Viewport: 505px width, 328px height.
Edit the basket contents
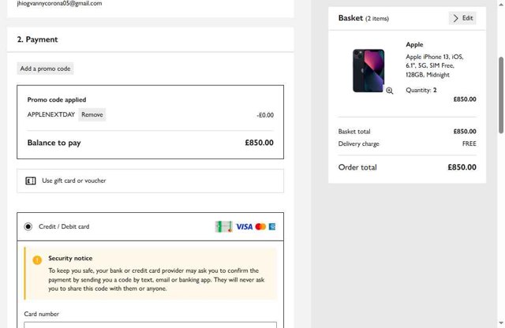tap(463, 18)
